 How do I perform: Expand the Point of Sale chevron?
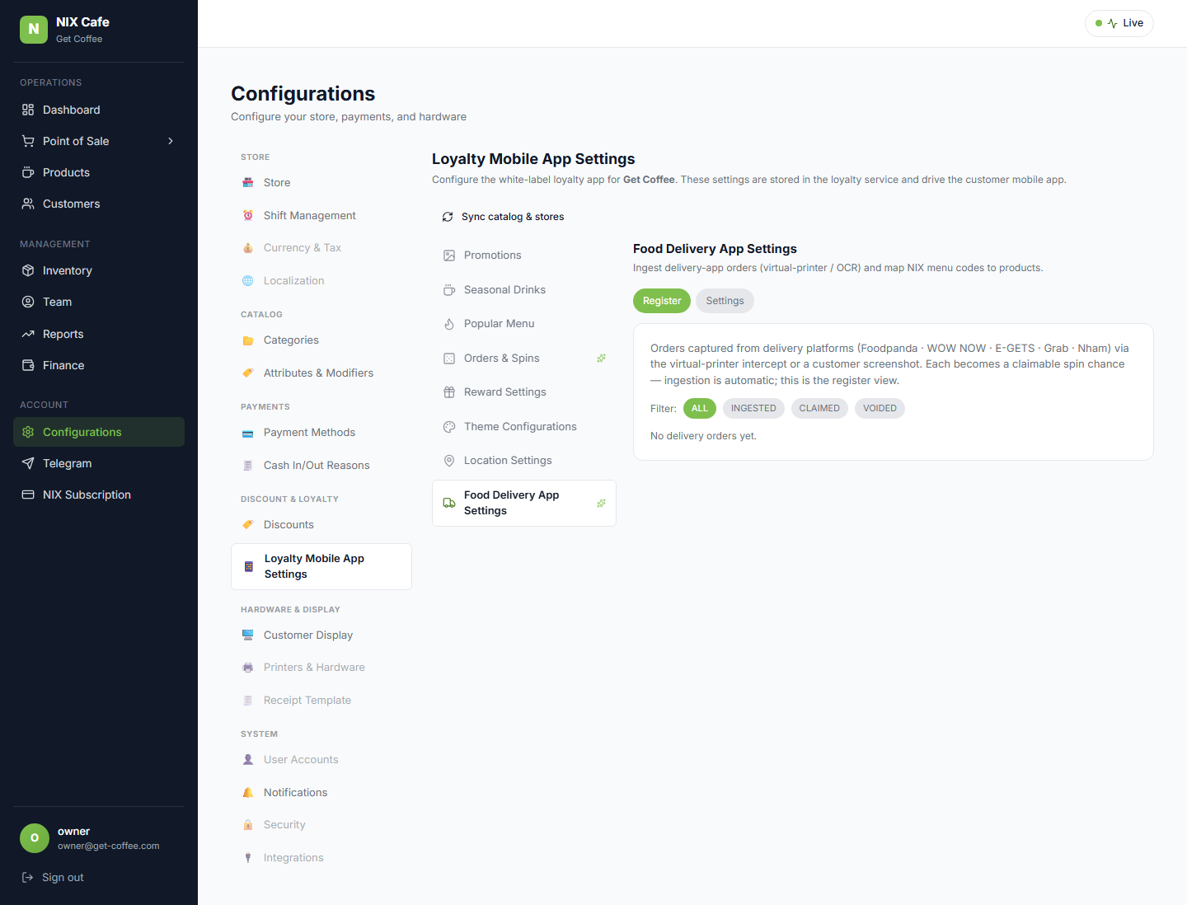coord(171,141)
